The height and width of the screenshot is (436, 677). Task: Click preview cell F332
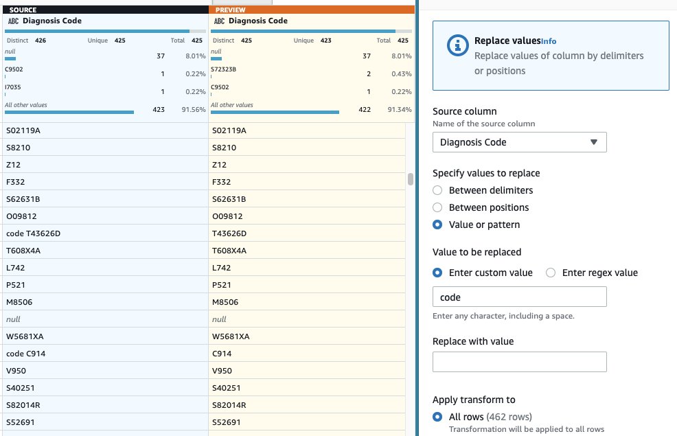click(307, 182)
